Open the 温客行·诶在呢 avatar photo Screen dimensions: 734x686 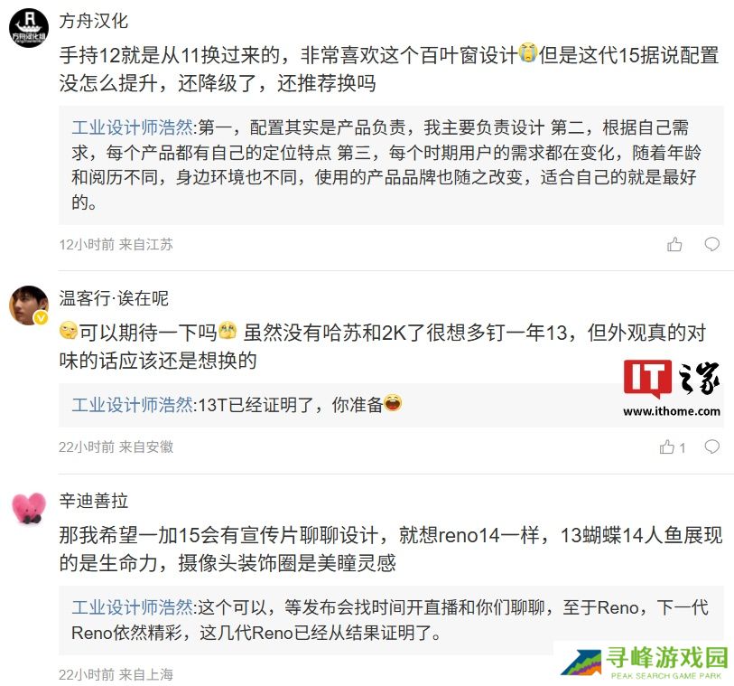point(29,305)
